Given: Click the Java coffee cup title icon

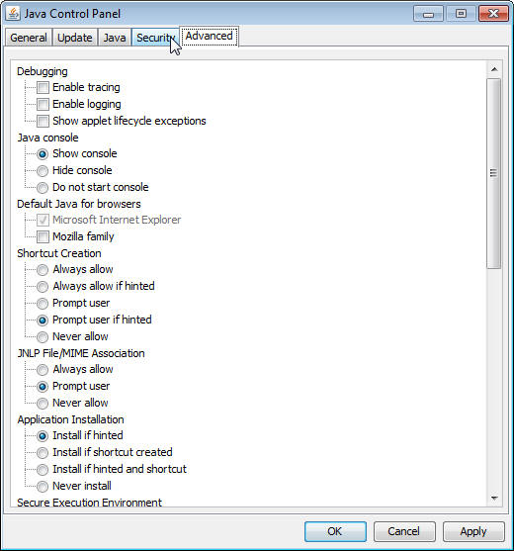Looking at the screenshot, I should click(x=13, y=14).
